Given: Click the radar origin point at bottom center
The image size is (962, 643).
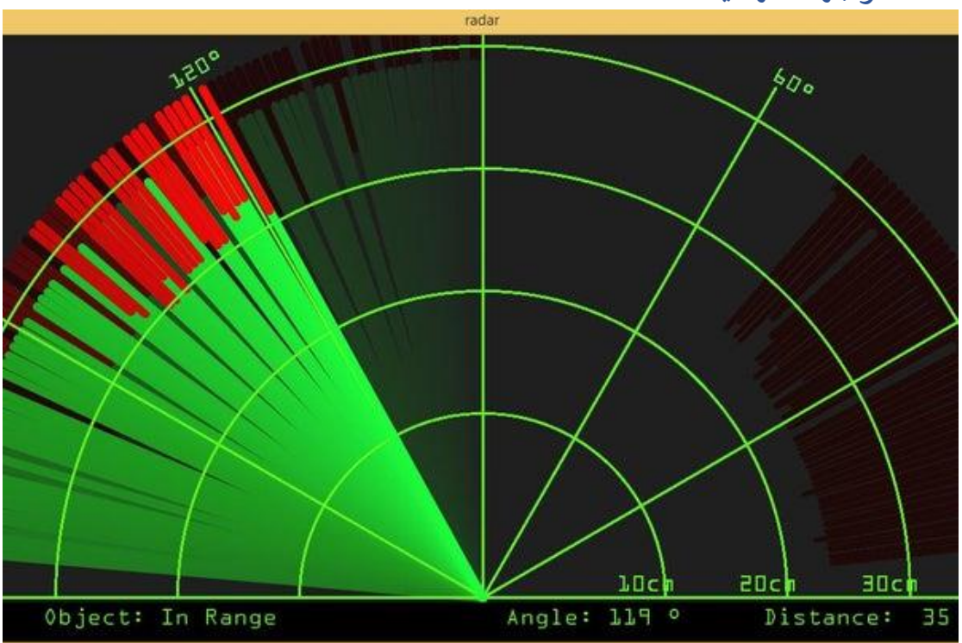Looking at the screenshot, I should [x=482, y=596].
